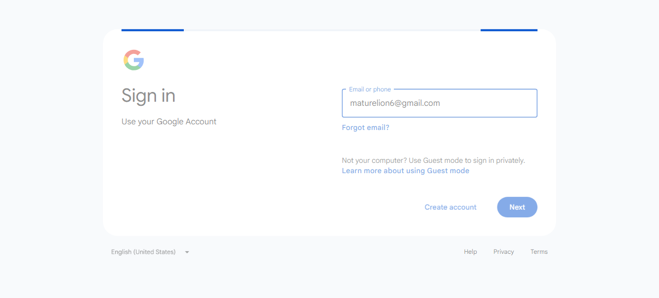Image resolution: width=659 pixels, height=298 pixels.
Task: Open the Forgot email? link
Action: tap(366, 127)
